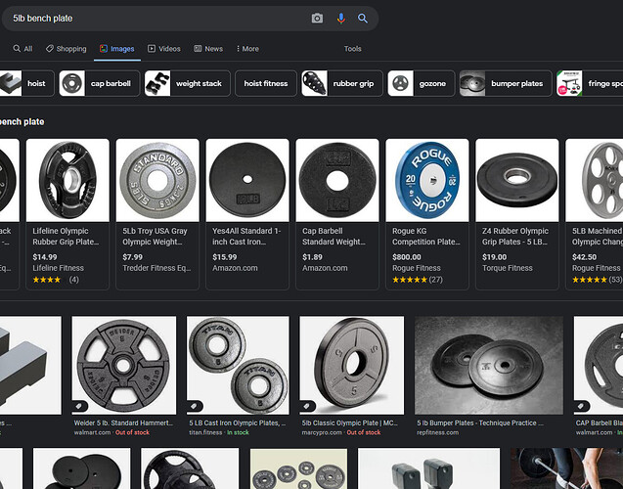Pick the 'gozone' filter chip
This screenshot has height=489, width=623.
pyautogui.click(x=422, y=83)
